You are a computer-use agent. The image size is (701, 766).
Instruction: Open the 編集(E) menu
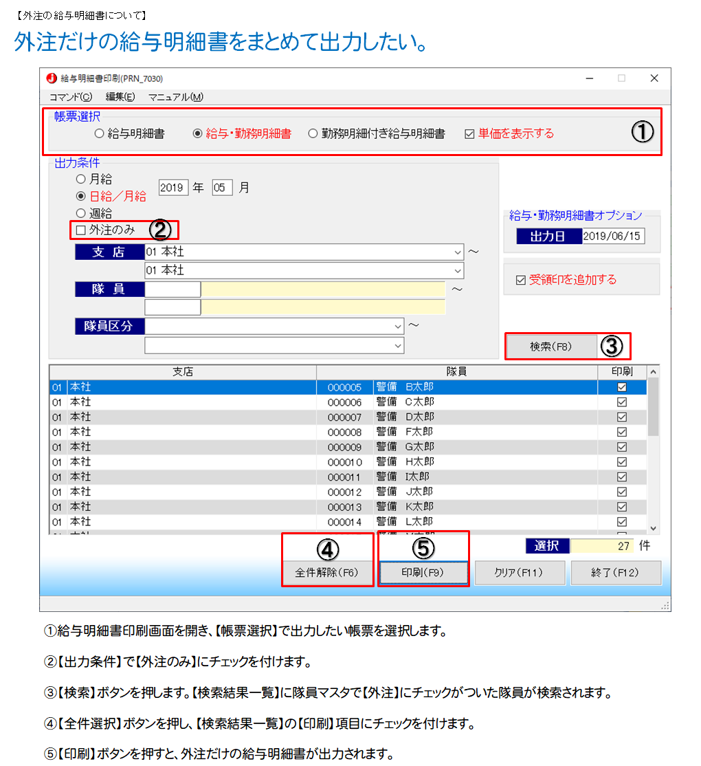click(120, 97)
